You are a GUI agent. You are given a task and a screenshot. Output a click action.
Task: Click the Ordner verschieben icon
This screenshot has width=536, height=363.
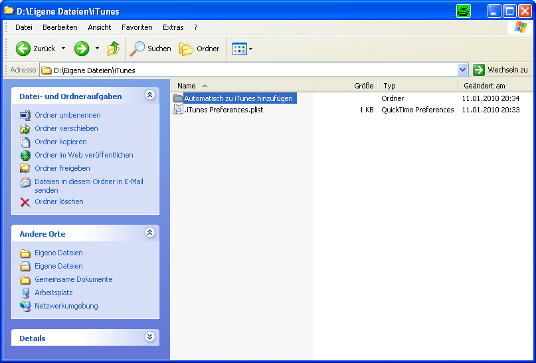(25, 128)
